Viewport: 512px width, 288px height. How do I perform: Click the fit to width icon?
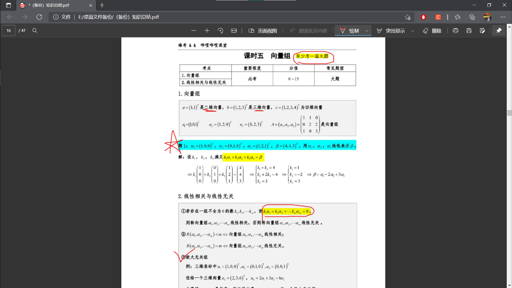pos(234,31)
